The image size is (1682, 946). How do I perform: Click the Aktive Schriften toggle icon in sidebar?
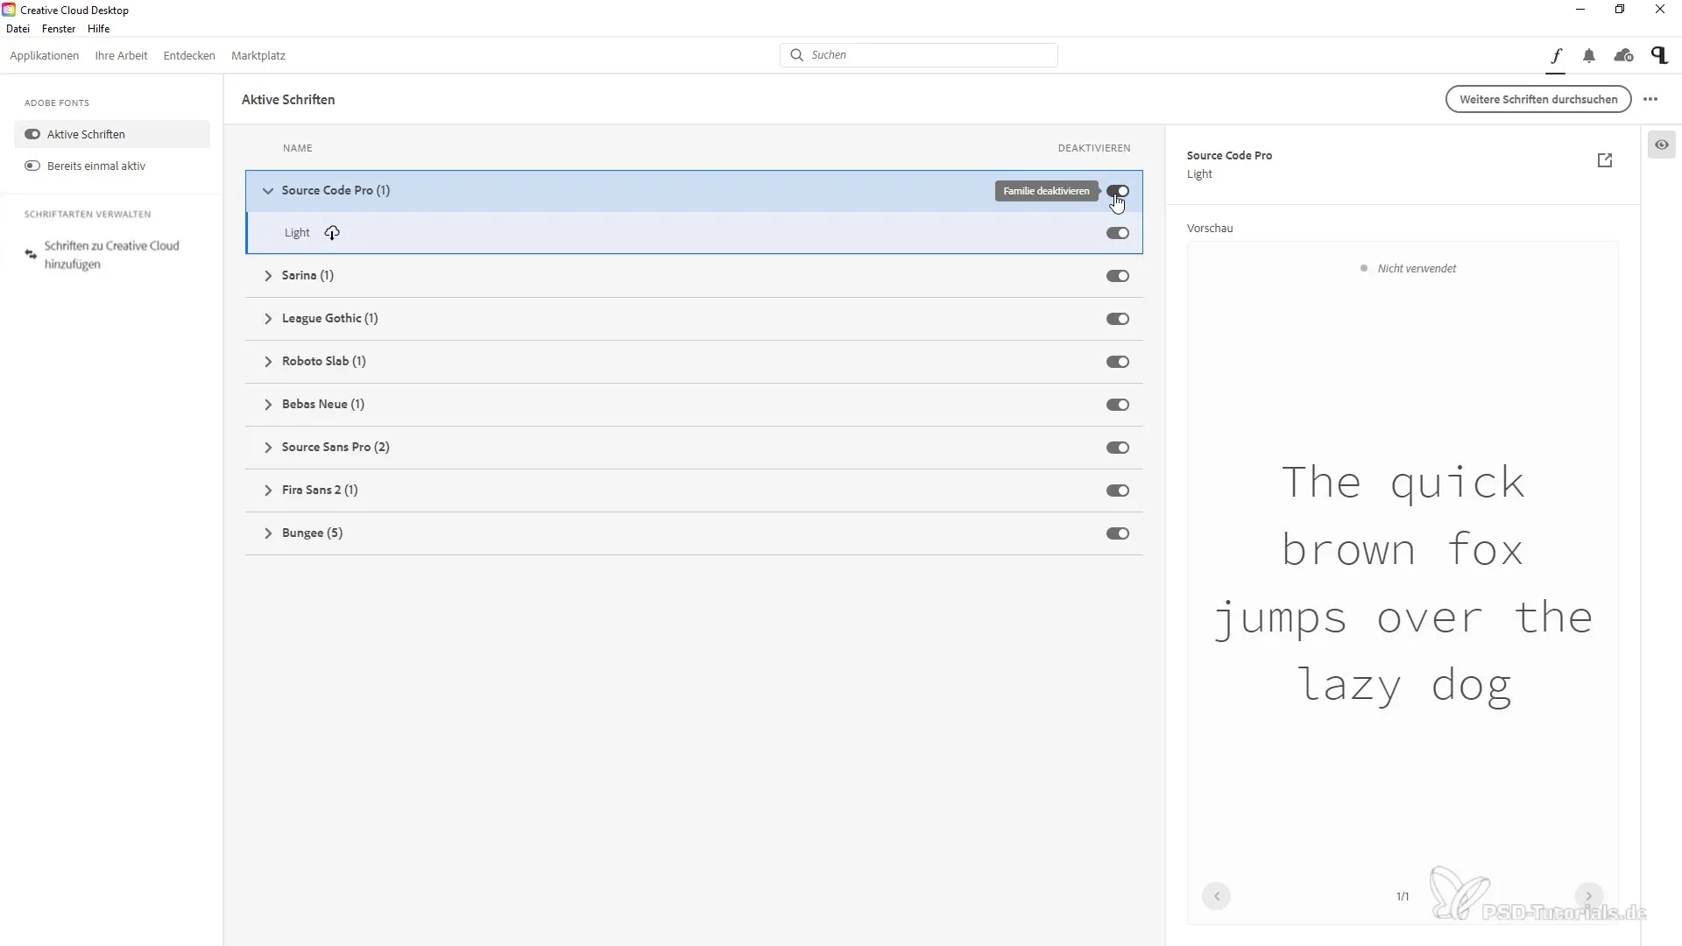32,134
